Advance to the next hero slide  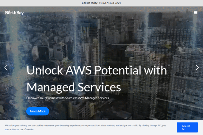(x=197, y=67)
